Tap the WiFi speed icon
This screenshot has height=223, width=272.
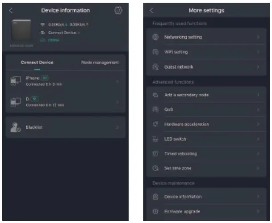(x=42, y=25)
